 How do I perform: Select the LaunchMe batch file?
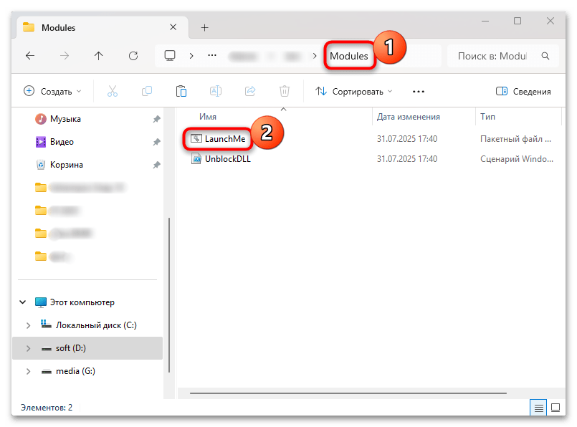(224, 137)
